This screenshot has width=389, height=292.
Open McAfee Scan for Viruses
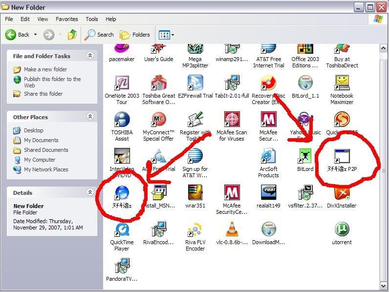232,119
